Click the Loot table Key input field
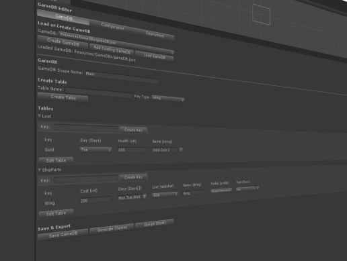This screenshot has width=347, height=261. 86,128
